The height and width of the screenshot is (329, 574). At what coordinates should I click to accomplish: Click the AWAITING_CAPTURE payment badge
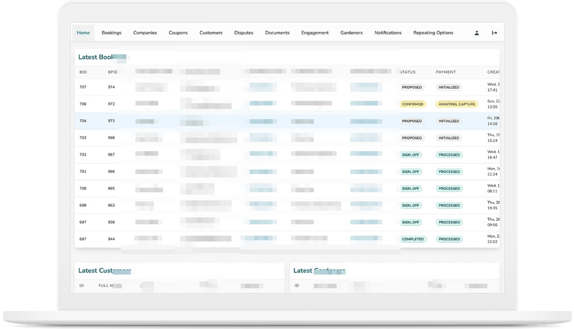point(457,104)
